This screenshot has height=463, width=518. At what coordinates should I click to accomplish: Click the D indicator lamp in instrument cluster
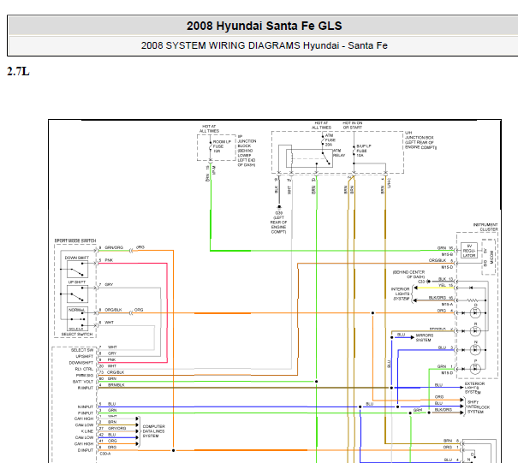(x=475, y=312)
